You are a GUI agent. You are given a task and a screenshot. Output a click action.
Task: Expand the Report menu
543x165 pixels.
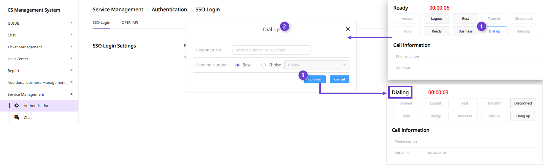tap(40, 71)
